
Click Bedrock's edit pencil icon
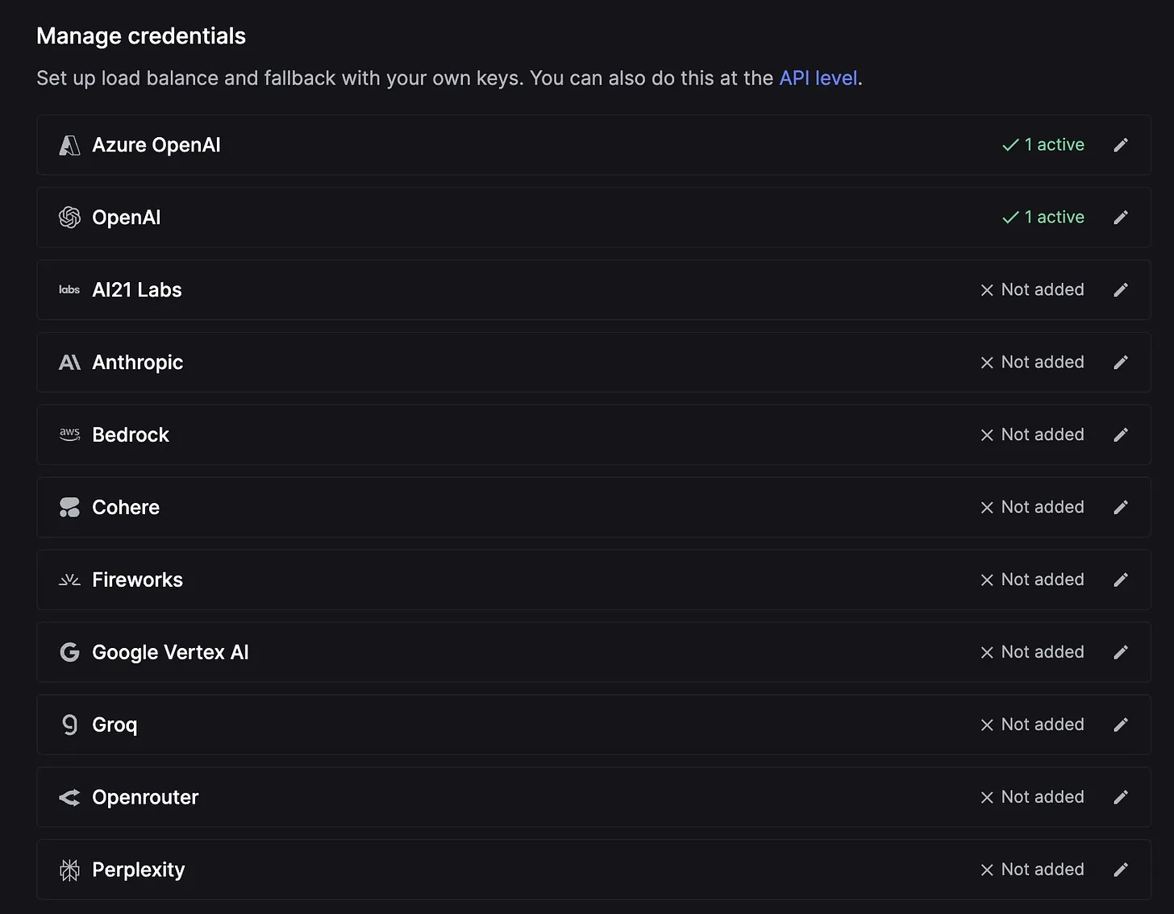(1120, 435)
